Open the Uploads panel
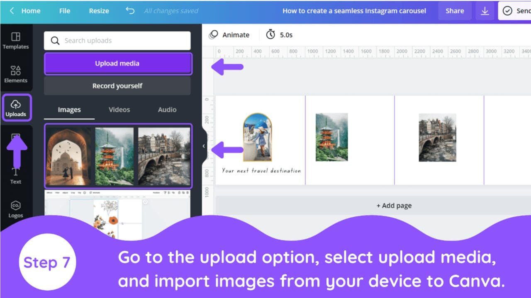Screen dimensions: 531x298 pos(17,107)
